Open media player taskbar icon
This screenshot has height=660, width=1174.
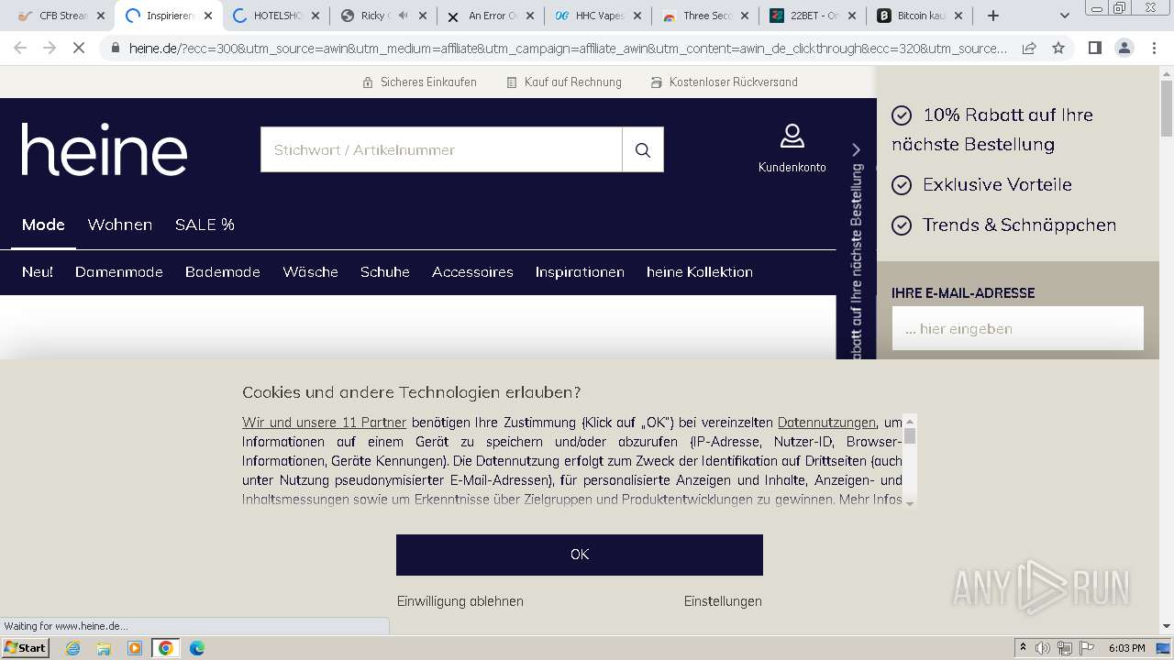point(135,648)
